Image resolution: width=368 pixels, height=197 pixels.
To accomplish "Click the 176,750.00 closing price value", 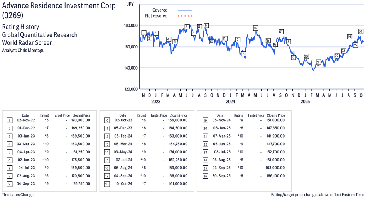I will [x=81, y=184].
